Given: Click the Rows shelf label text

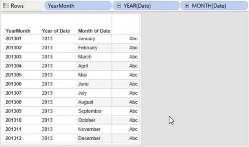Looking at the screenshot, I should [17, 6].
